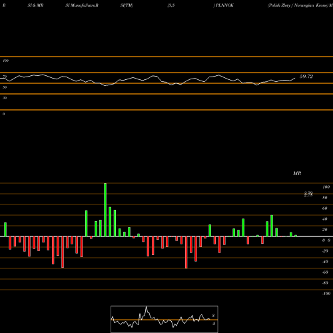The width and height of the screenshot is (333, 333).
Task: Click the SI MunafaSutraR header text
Action: (82, 5)
